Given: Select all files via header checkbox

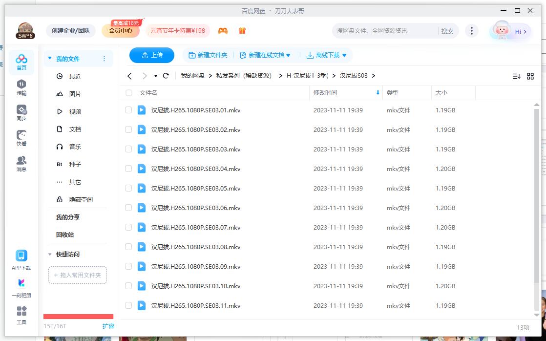Looking at the screenshot, I should click(x=128, y=92).
